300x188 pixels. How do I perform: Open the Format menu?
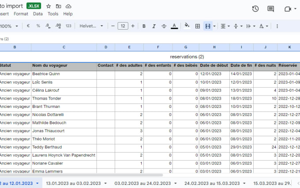coord(21,14)
